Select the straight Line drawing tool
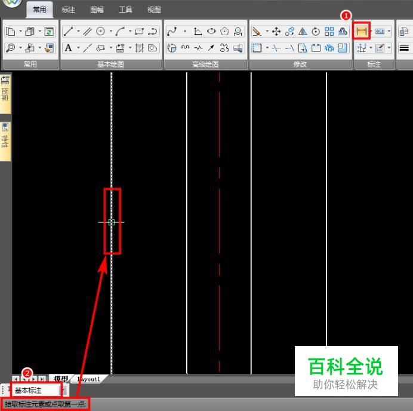The width and height of the screenshot is (413, 411). coord(69,32)
